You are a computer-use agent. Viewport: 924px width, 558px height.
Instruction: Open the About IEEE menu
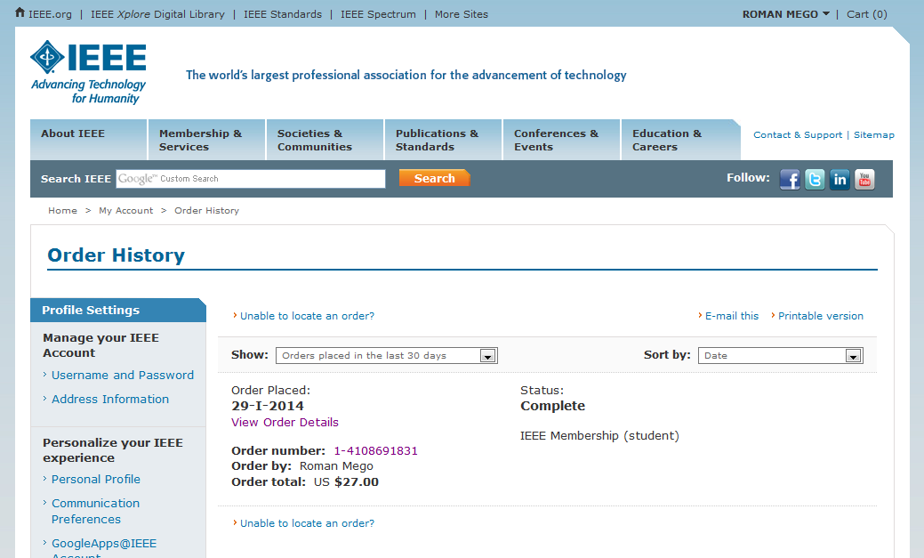point(88,140)
